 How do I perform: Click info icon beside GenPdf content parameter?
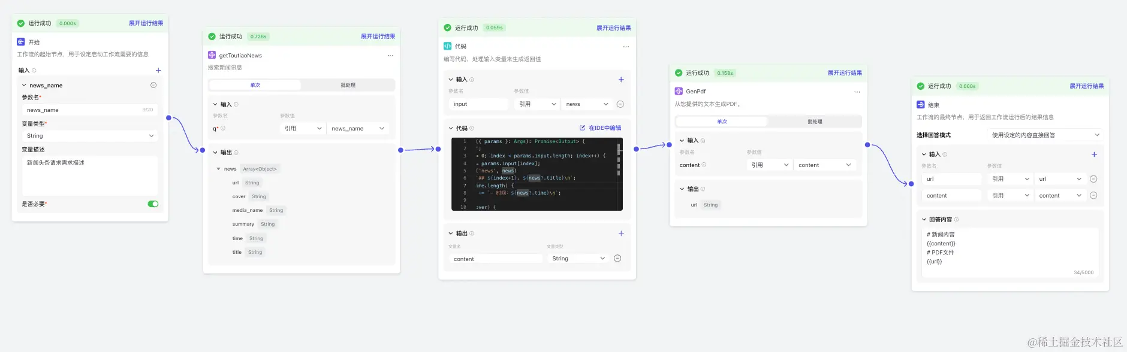704,165
